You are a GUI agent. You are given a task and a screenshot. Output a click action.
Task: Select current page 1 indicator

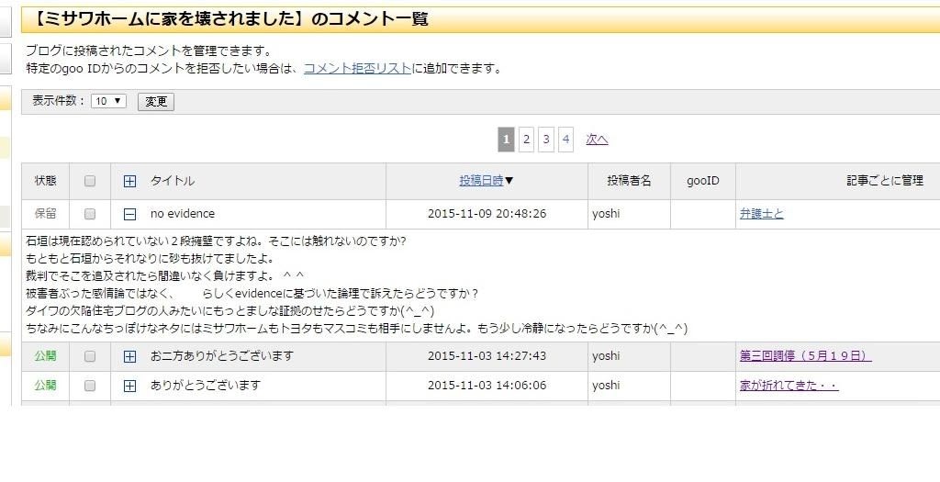tap(506, 140)
